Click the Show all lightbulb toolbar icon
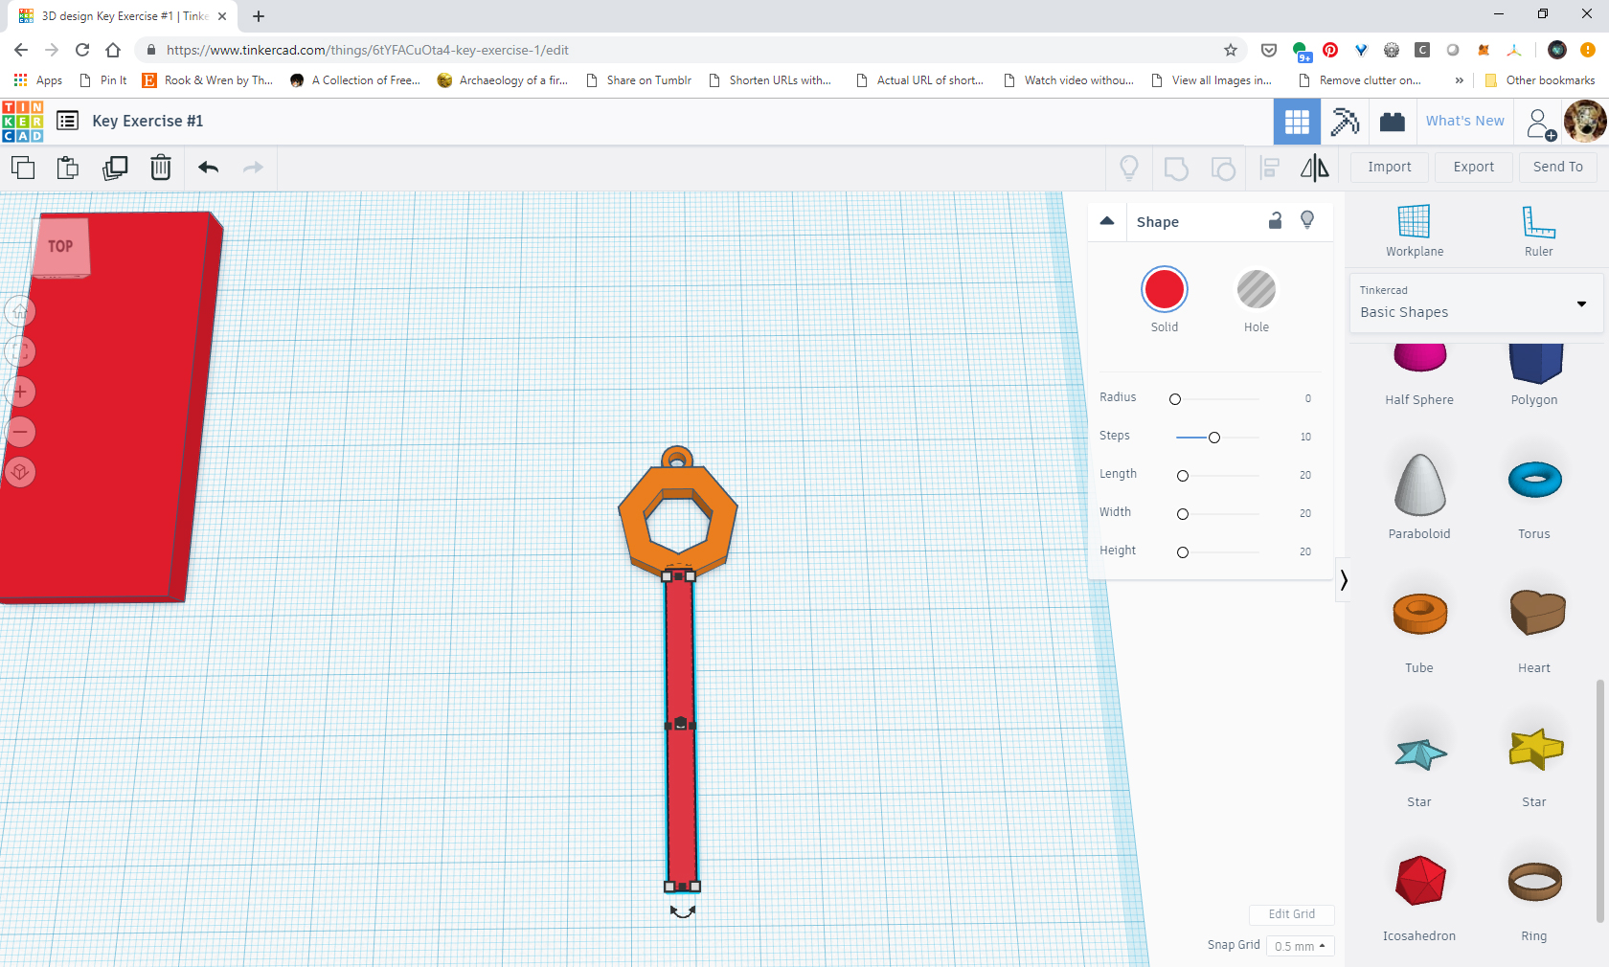Image resolution: width=1609 pixels, height=967 pixels. [1129, 168]
